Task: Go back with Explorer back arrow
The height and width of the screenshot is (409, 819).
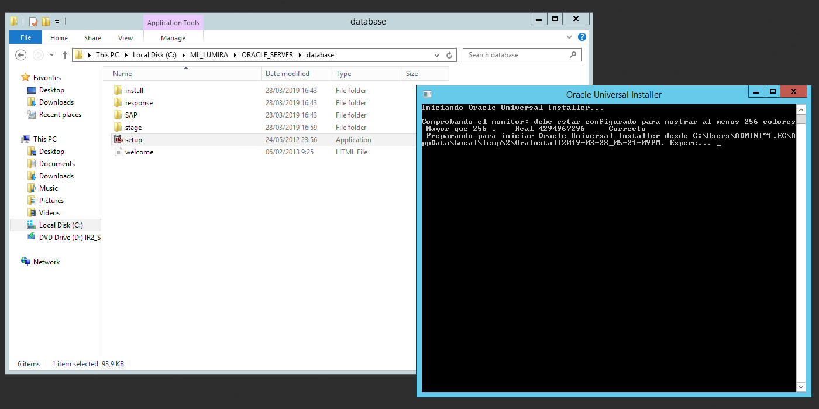Action: (21, 55)
